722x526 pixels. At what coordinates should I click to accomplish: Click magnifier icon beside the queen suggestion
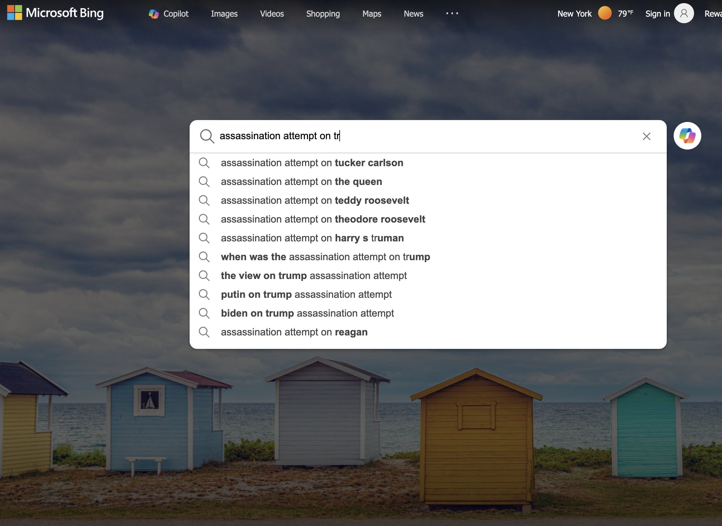[x=204, y=182]
